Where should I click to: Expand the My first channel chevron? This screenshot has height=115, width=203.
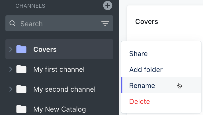point(11,69)
